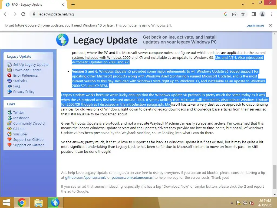
Task: Click the scrollbar down arrow
Action: [x=275, y=195]
